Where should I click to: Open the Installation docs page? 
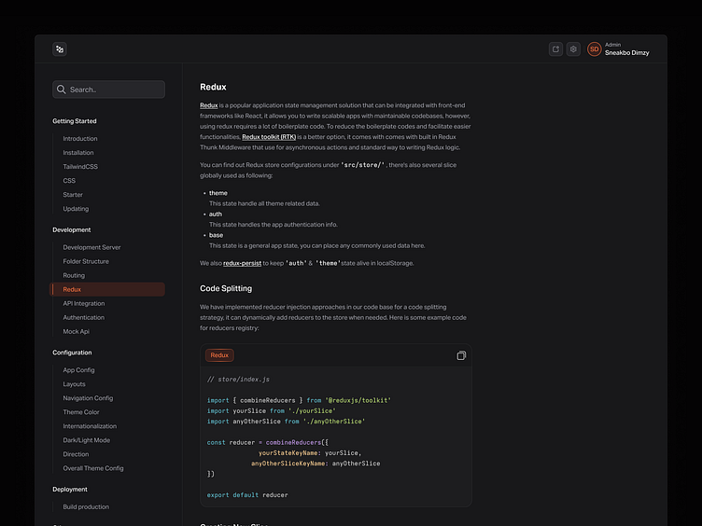tap(78, 153)
